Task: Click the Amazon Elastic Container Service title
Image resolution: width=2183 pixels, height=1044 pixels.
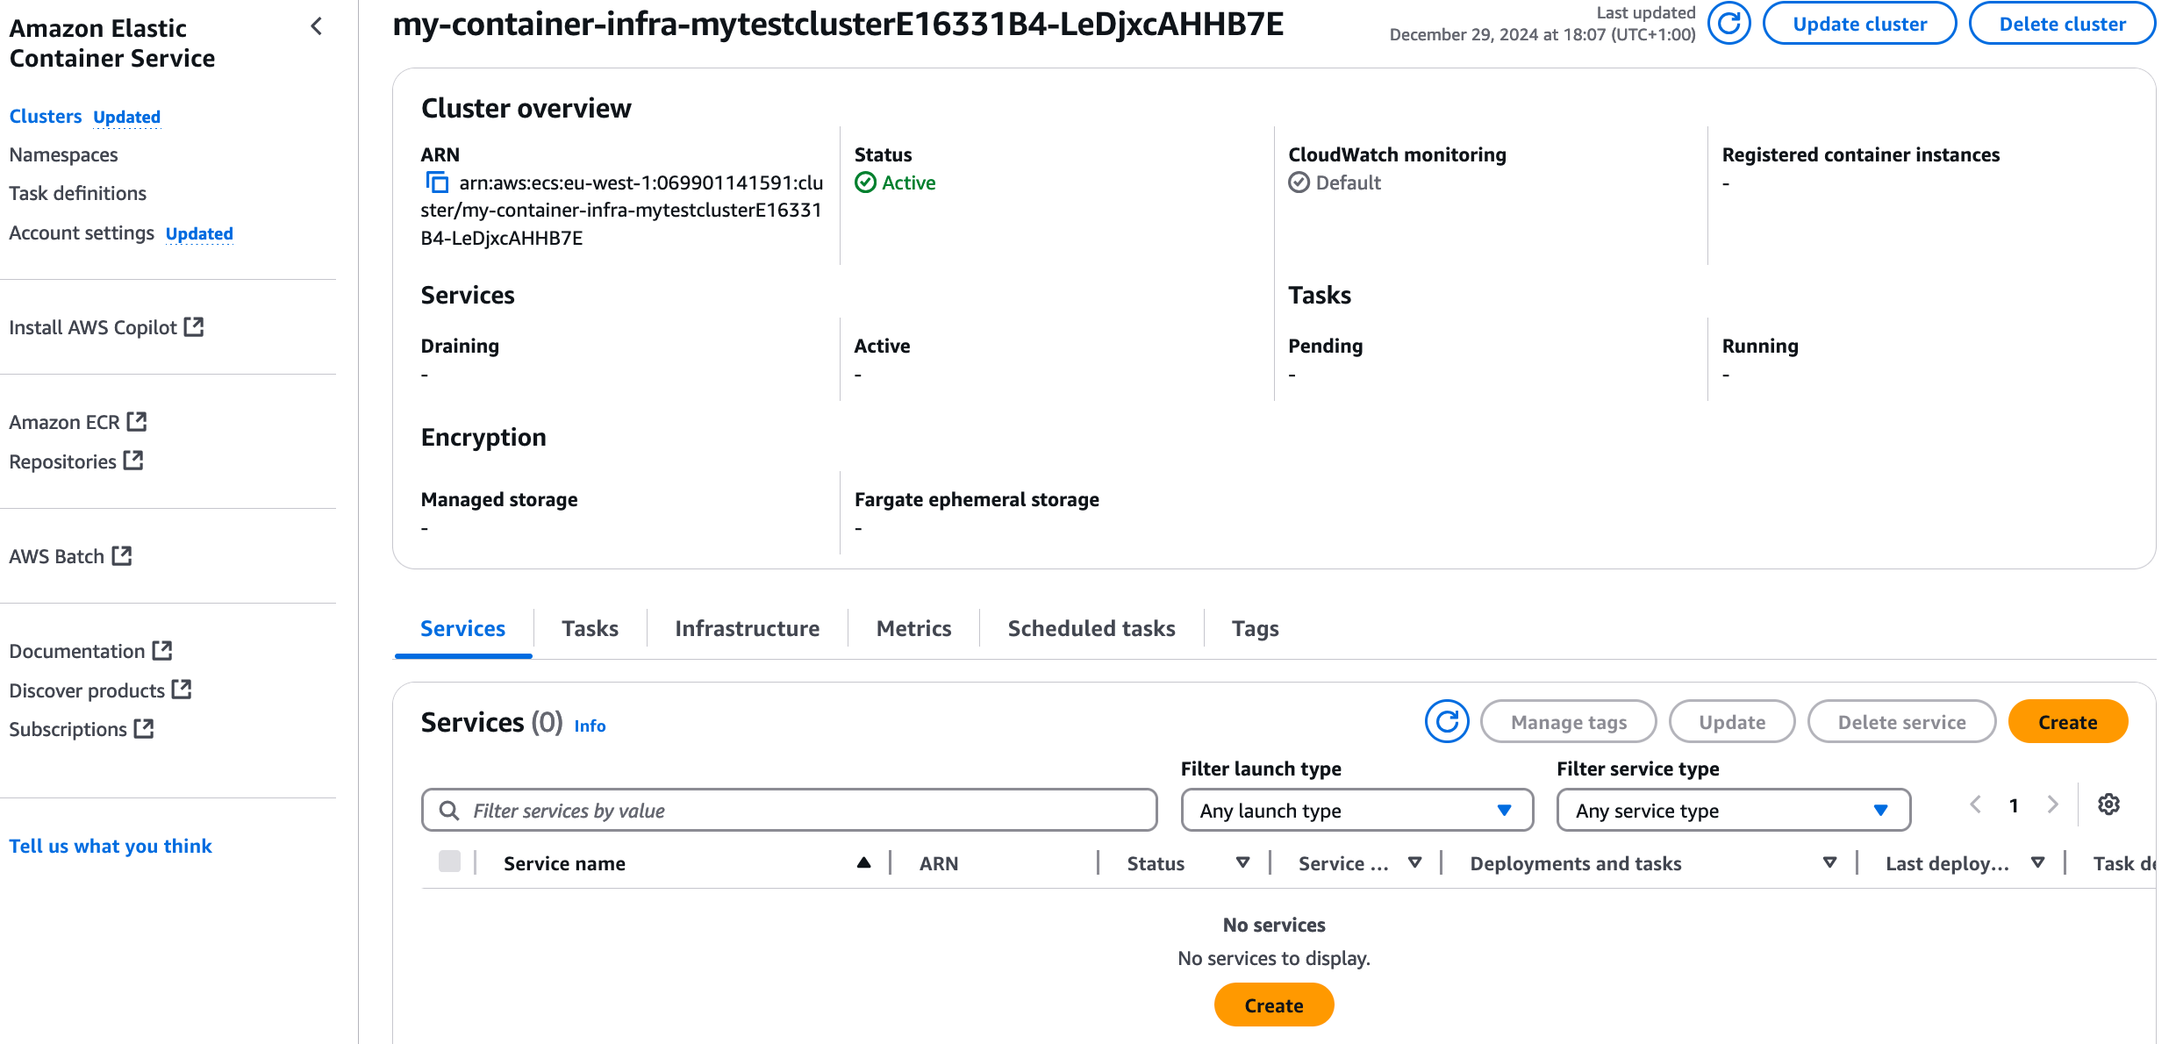Action: click(112, 43)
